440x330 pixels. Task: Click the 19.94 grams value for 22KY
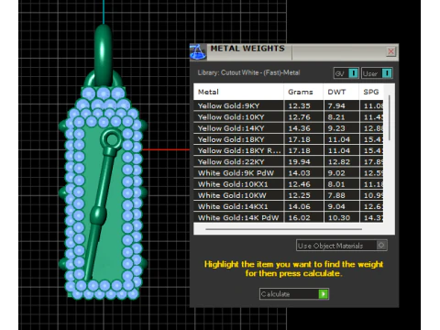pyautogui.click(x=299, y=162)
